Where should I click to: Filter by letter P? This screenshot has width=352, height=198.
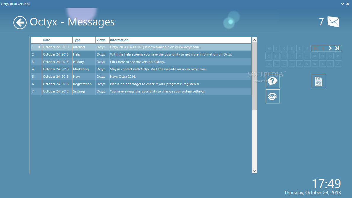point(338,56)
